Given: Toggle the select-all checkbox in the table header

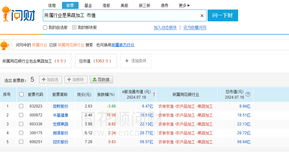Looking at the screenshot, I should click(x=21, y=94).
